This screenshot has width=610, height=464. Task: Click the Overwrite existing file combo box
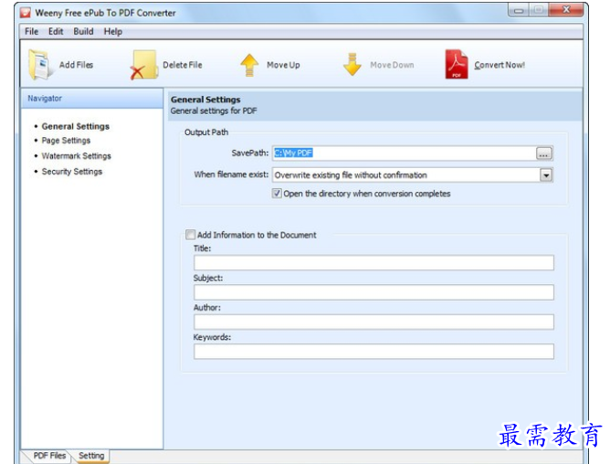413,175
